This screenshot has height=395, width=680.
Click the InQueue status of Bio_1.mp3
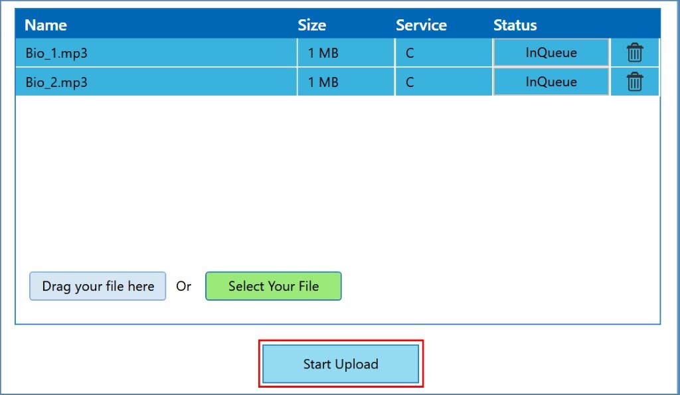551,52
